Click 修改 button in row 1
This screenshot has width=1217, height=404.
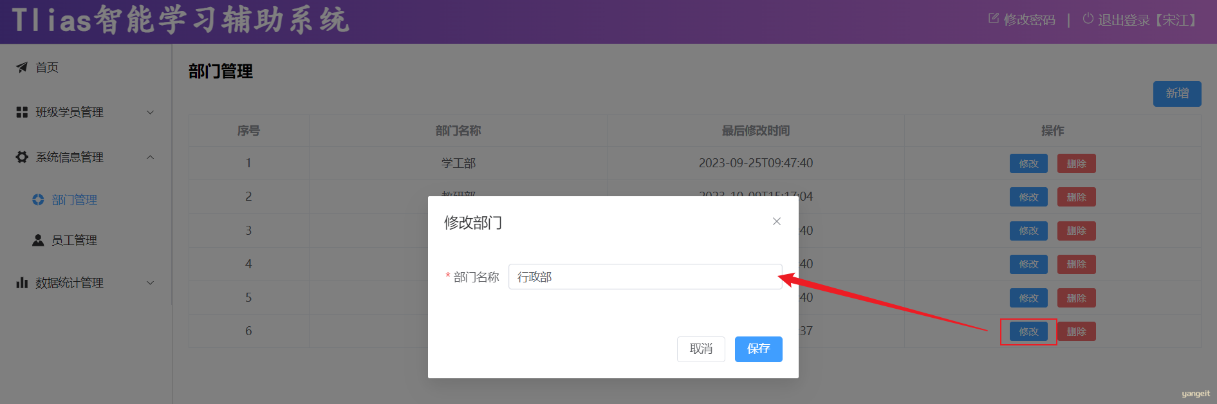[1028, 163]
